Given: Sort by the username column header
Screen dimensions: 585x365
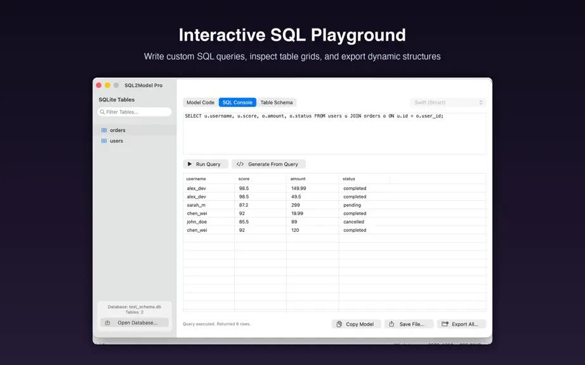Looking at the screenshot, I should (209, 179).
